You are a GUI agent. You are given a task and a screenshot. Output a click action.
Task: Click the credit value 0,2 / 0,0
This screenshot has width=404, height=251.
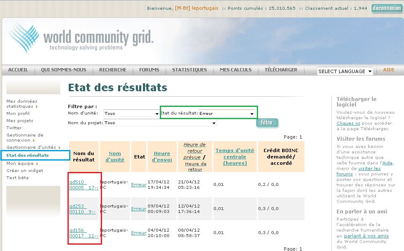[x=269, y=185]
